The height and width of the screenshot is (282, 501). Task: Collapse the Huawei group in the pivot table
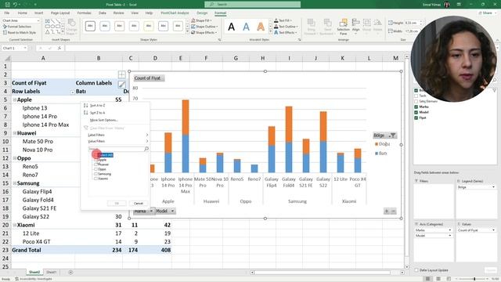coord(14,133)
